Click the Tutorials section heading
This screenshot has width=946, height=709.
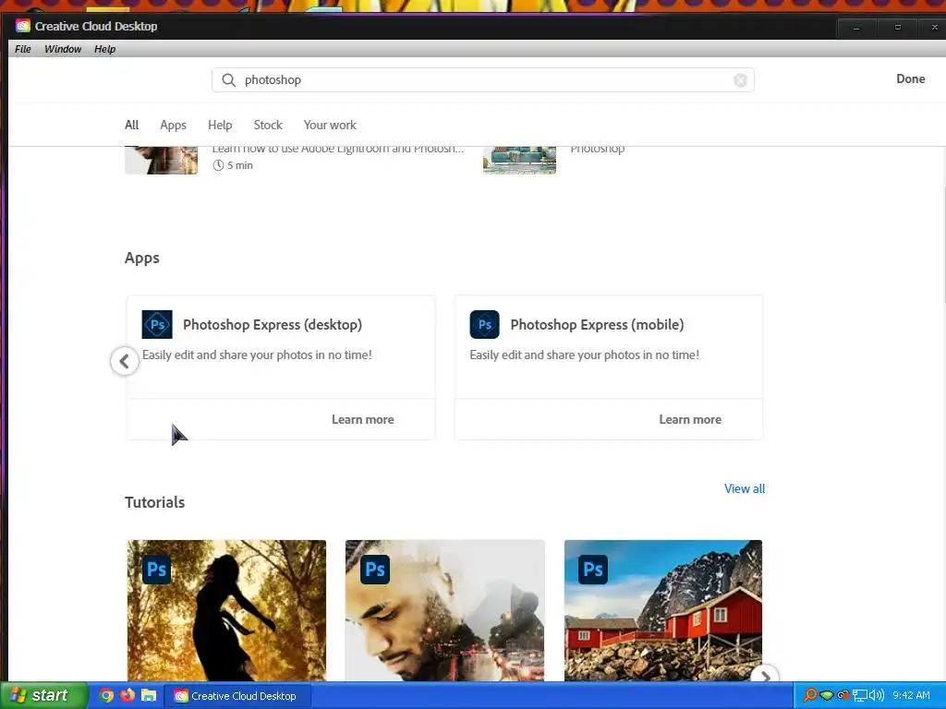tap(155, 502)
